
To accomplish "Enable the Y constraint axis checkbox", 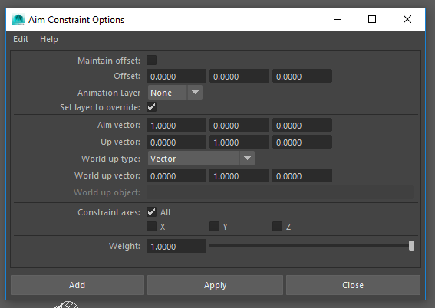I will point(215,227).
